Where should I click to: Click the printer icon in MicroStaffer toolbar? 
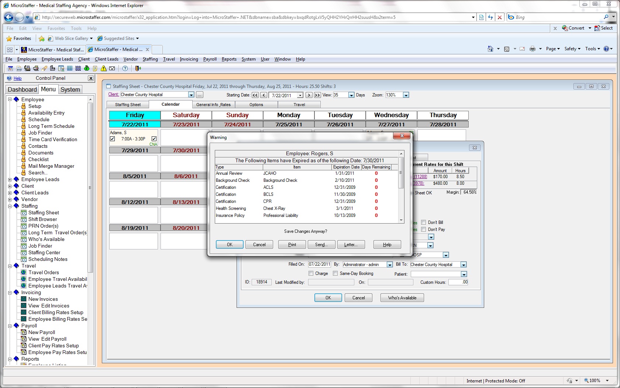click(36, 68)
